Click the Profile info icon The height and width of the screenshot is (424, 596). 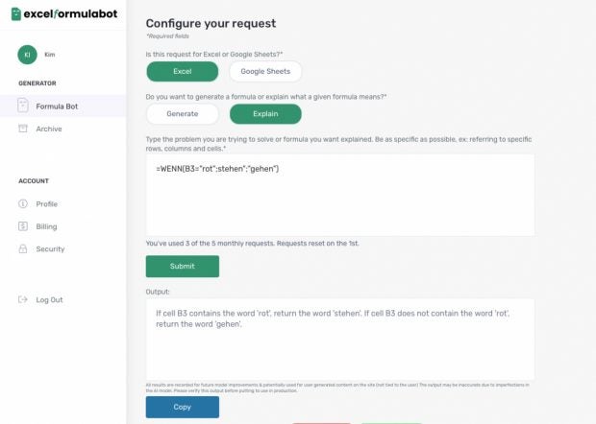(x=24, y=204)
